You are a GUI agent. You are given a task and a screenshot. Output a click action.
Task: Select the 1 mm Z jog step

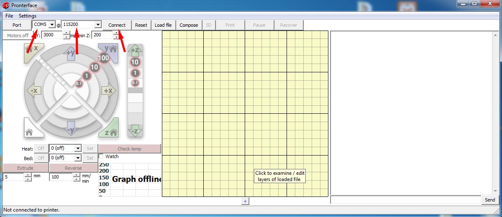pyautogui.click(x=135, y=73)
